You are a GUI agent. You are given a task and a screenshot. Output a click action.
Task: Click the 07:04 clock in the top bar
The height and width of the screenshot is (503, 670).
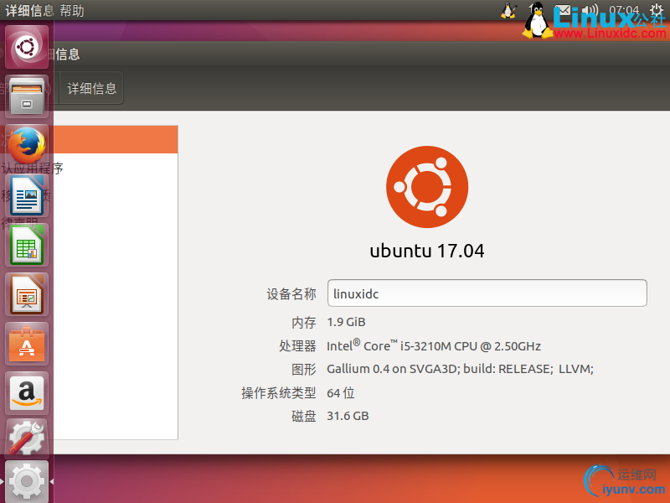coord(624,10)
